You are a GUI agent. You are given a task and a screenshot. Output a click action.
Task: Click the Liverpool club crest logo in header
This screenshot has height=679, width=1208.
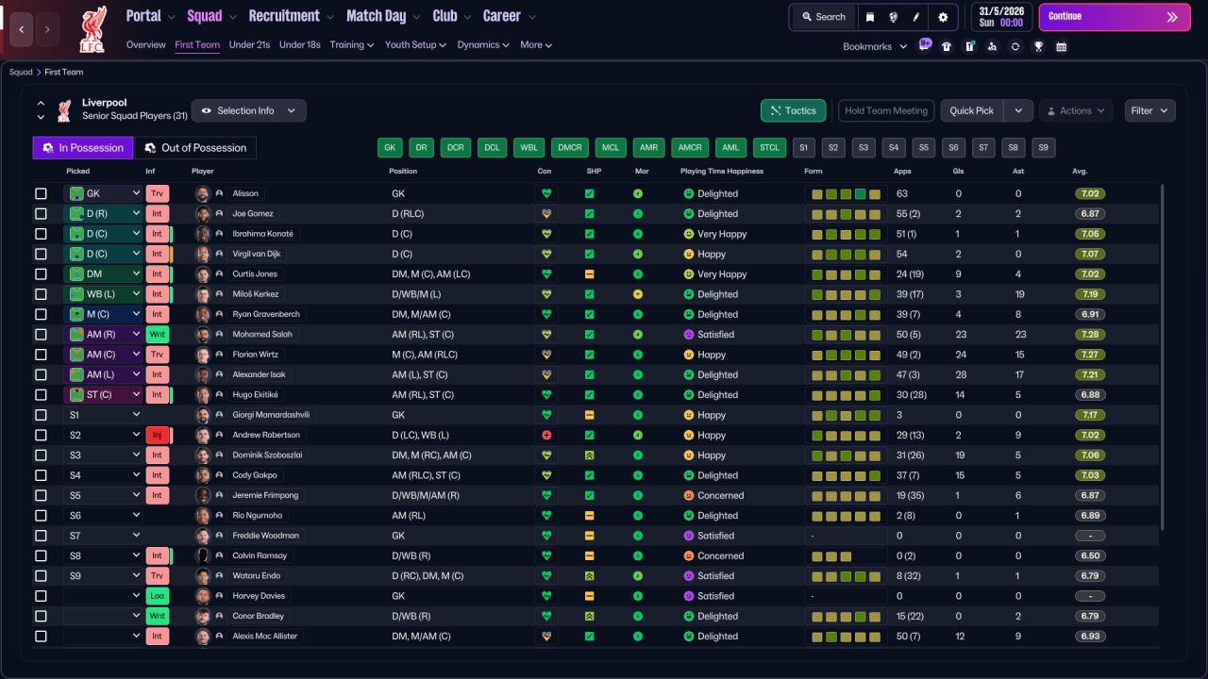(92, 29)
